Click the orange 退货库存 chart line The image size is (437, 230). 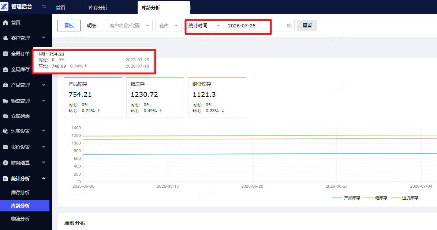[x=260, y=139]
